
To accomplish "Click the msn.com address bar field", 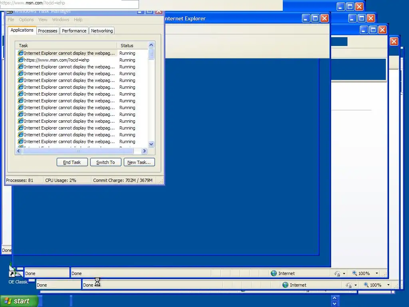I will 69,3.
